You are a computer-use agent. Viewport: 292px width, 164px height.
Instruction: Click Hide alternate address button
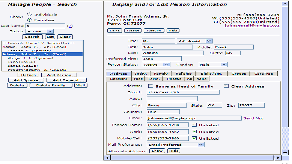[x=174, y=151]
